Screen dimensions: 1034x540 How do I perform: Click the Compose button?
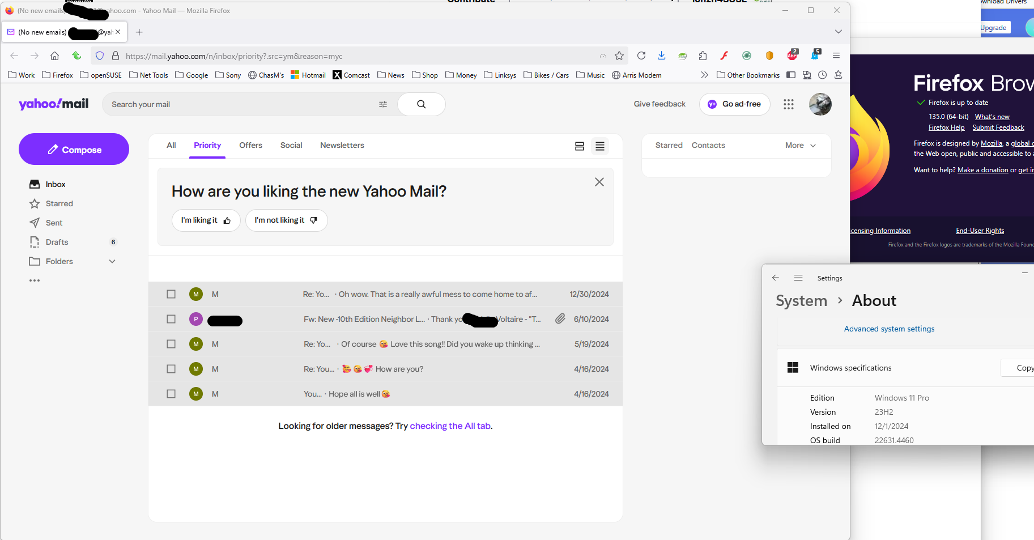pos(74,149)
